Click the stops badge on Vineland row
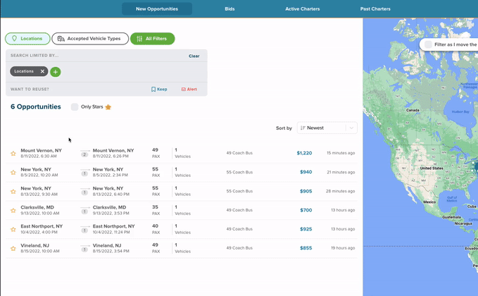Viewport: 478px width, 296px height. [84, 249]
